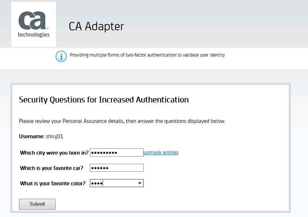This screenshot has height=217, width=308.
Task: Click the 'Which is your favorite car?' label
Action: (x=52, y=168)
